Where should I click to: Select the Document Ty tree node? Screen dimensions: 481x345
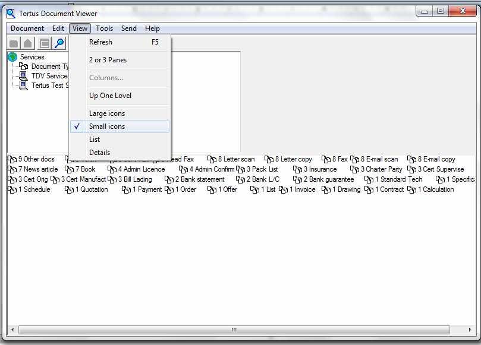coord(50,67)
